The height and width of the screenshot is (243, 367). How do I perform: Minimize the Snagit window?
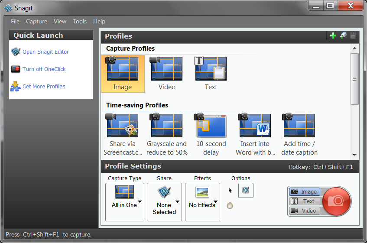[316, 6]
